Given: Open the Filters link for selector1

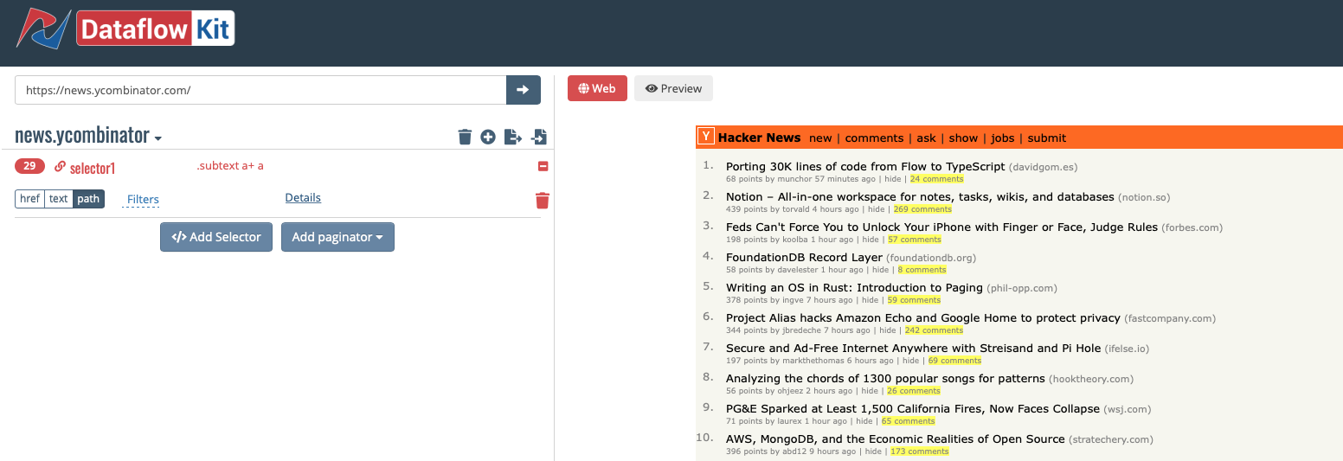Looking at the screenshot, I should pos(143,200).
